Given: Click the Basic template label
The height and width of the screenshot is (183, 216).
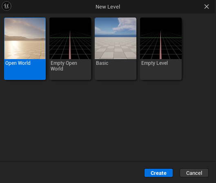Looking at the screenshot, I should pos(102,63).
